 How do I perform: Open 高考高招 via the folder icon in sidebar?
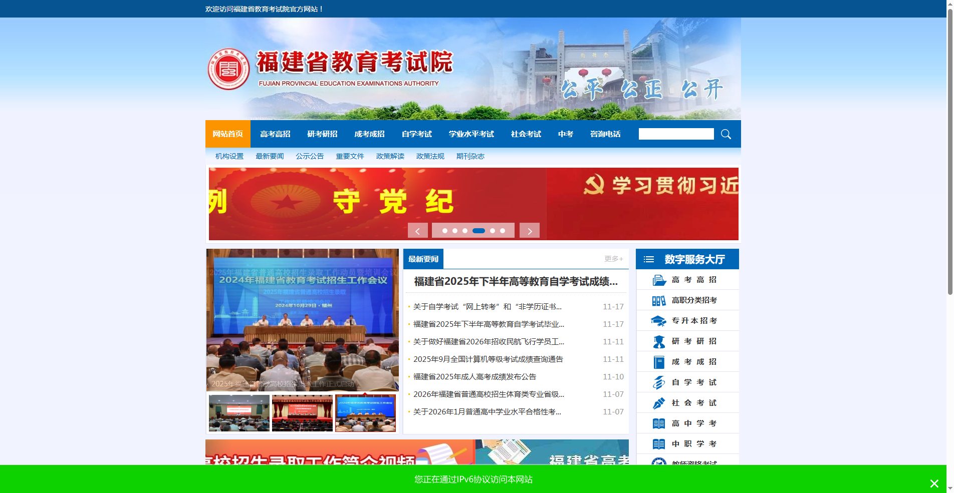click(659, 279)
